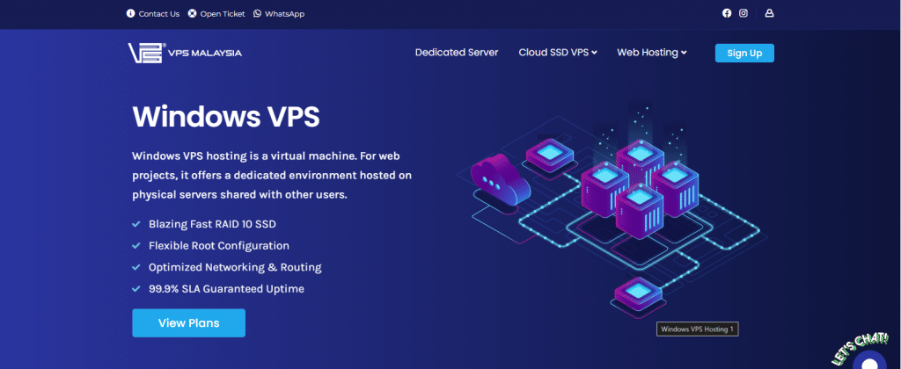
Task: Click the WhatsApp icon
Action: tap(257, 14)
